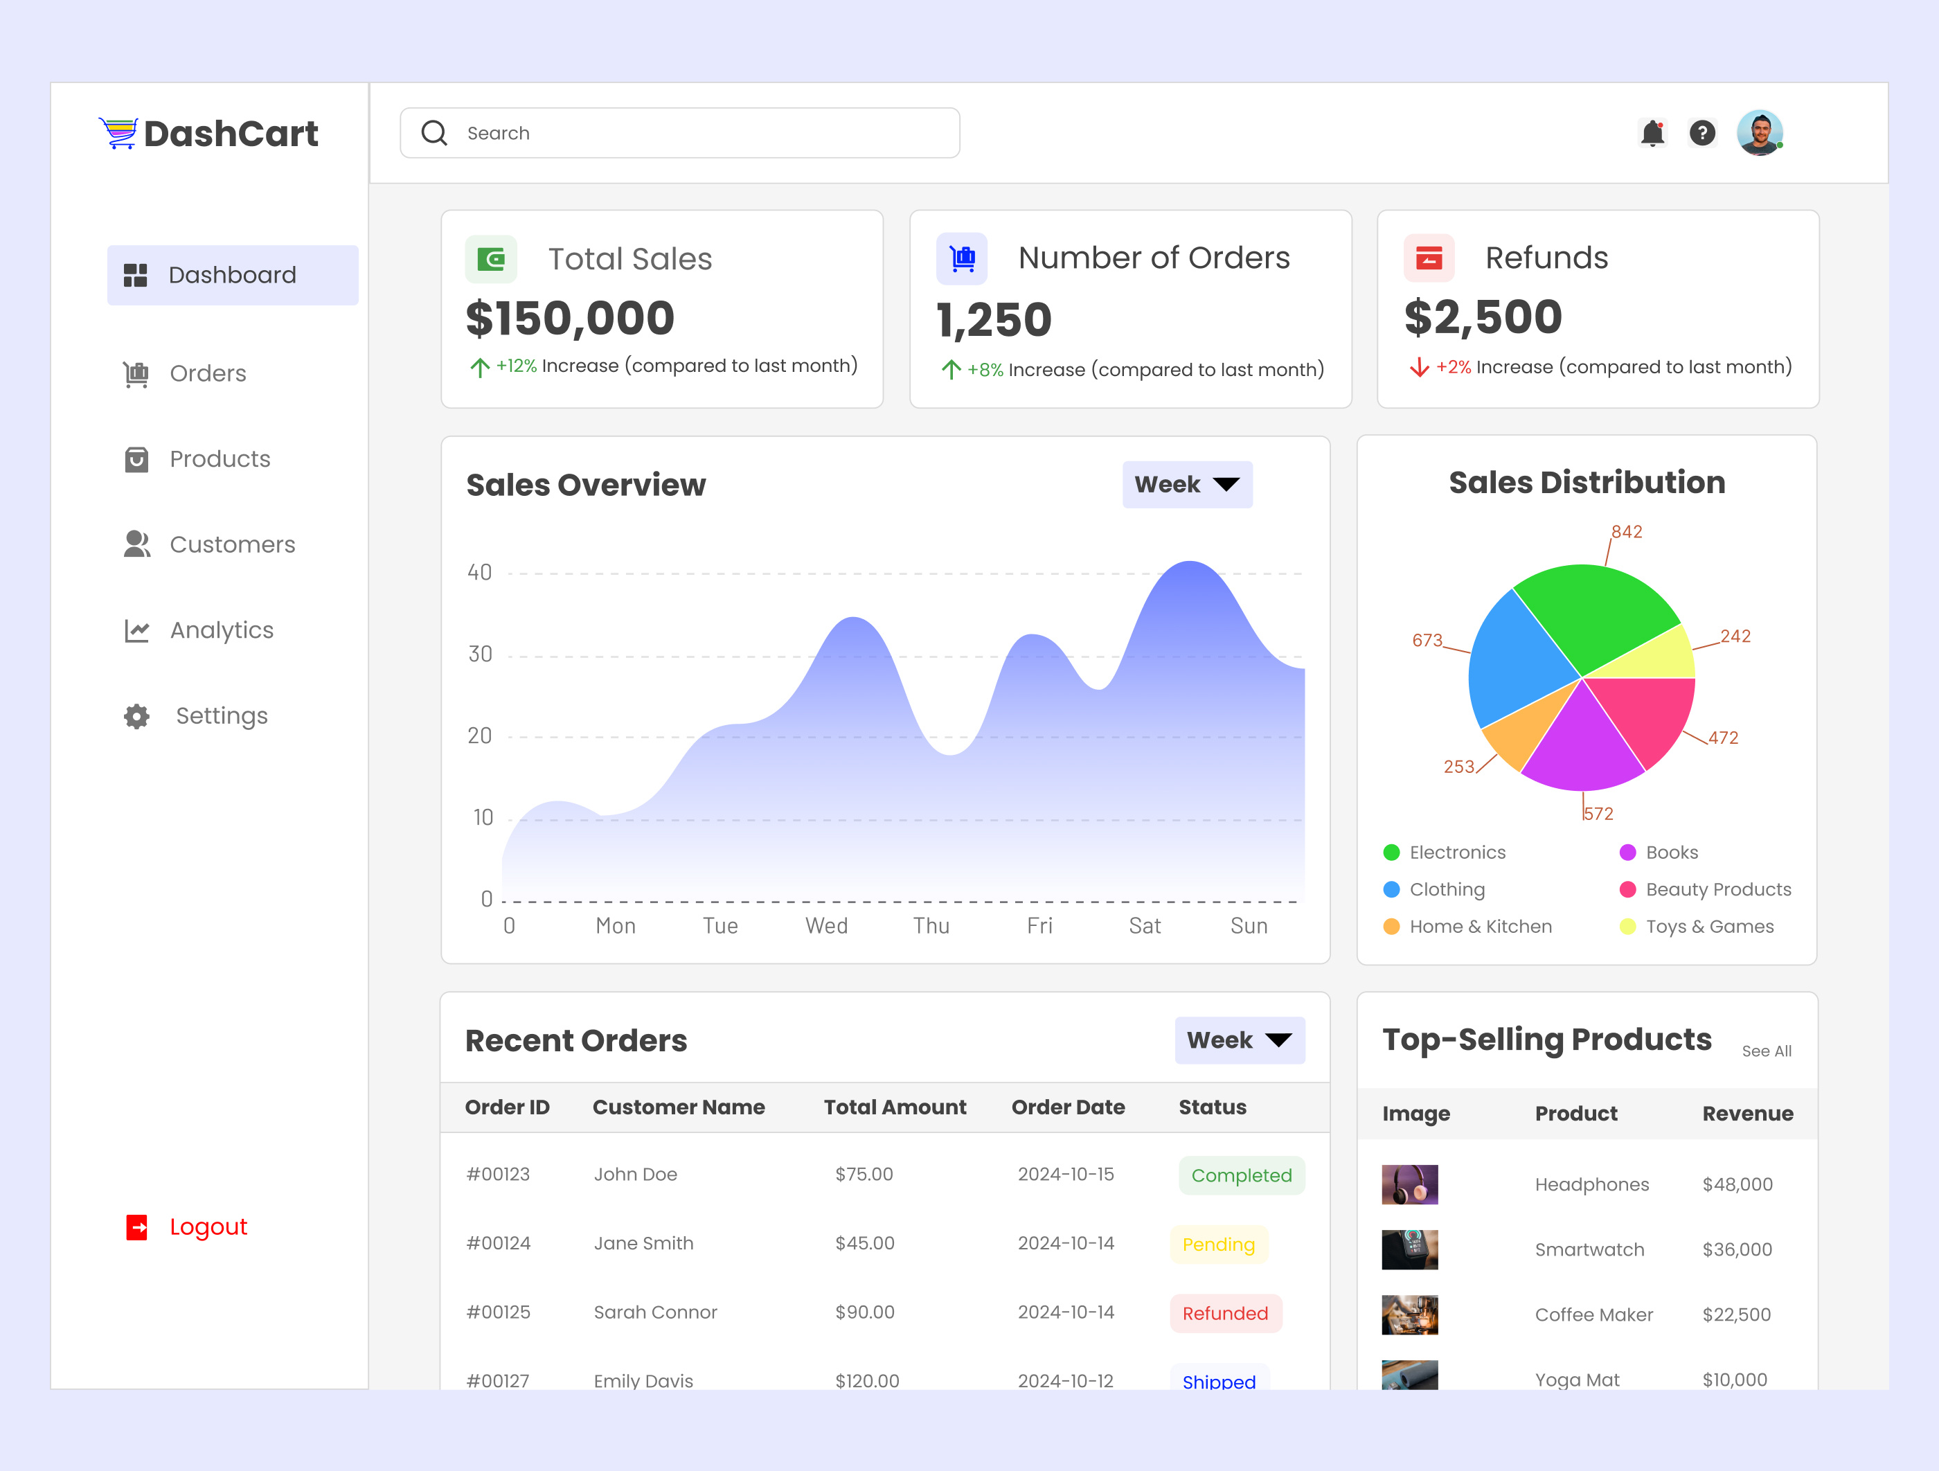Switch to the Dashboard tab in sidebar

pyautogui.click(x=231, y=274)
